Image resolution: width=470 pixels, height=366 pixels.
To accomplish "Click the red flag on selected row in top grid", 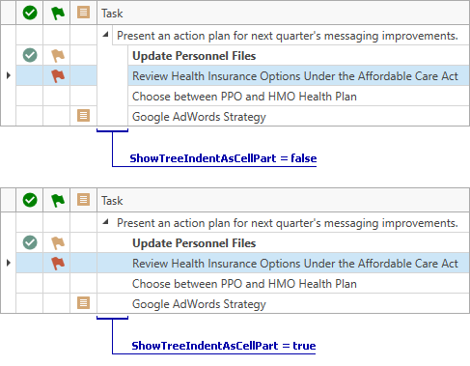I will 58,76.
